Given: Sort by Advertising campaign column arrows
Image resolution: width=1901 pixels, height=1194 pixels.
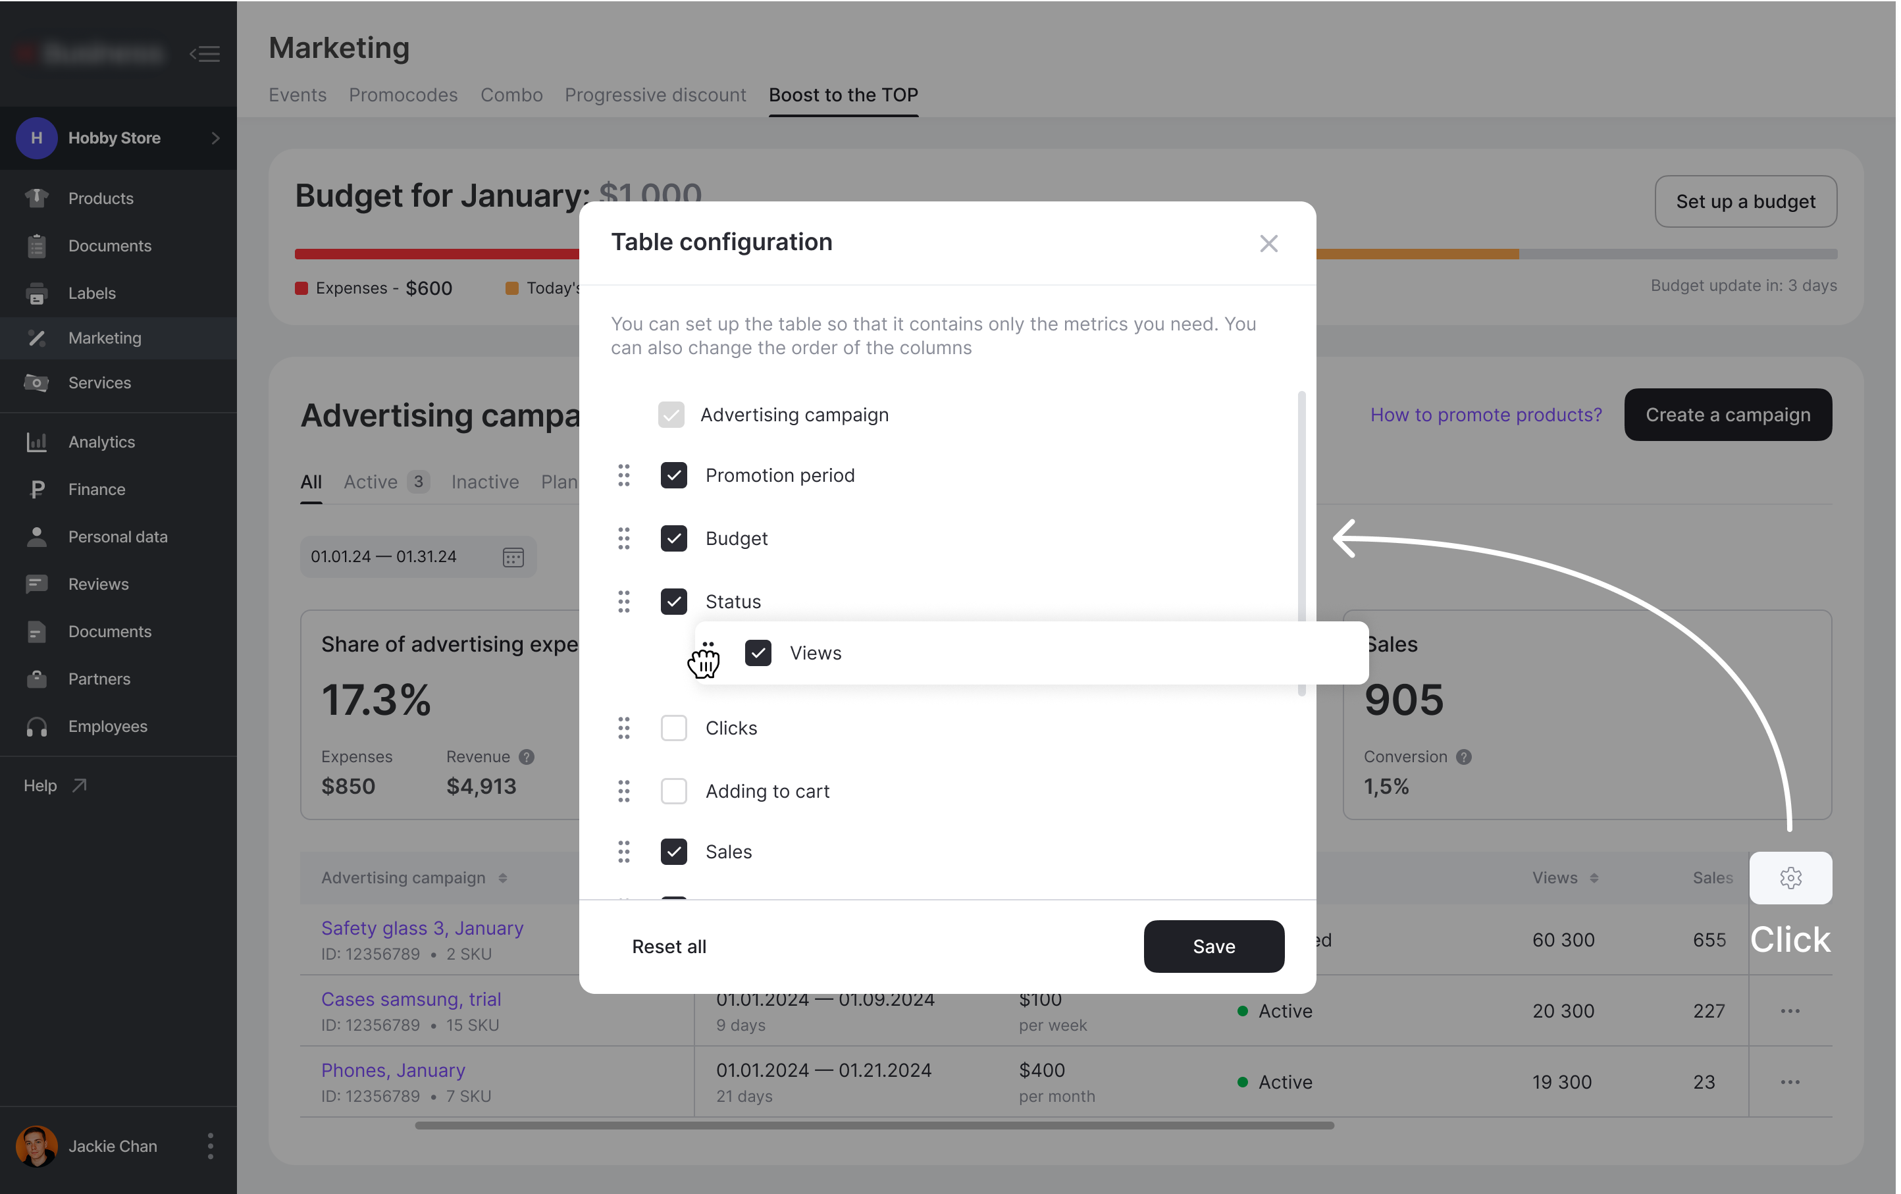Looking at the screenshot, I should [x=503, y=878].
